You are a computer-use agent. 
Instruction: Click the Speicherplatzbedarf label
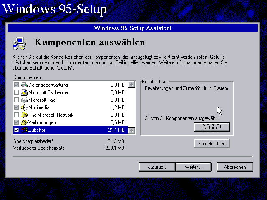33,141
